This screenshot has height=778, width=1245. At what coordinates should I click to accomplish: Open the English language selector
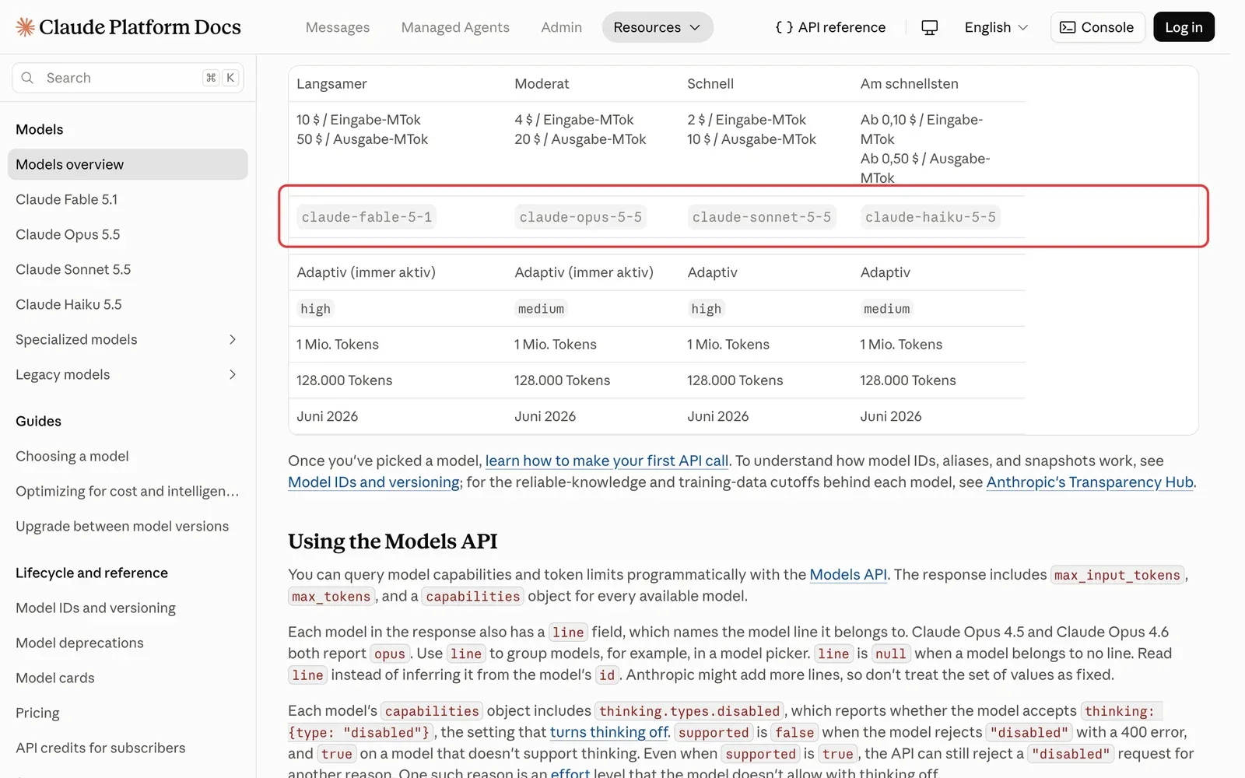pyautogui.click(x=996, y=27)
